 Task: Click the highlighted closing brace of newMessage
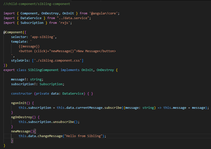12,141
